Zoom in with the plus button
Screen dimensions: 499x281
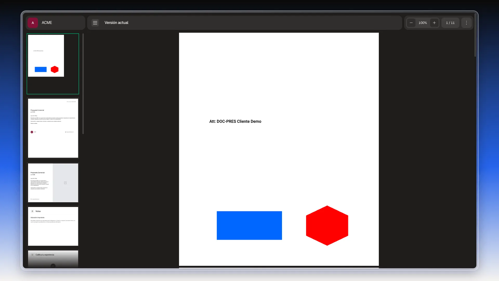(434, 23)
